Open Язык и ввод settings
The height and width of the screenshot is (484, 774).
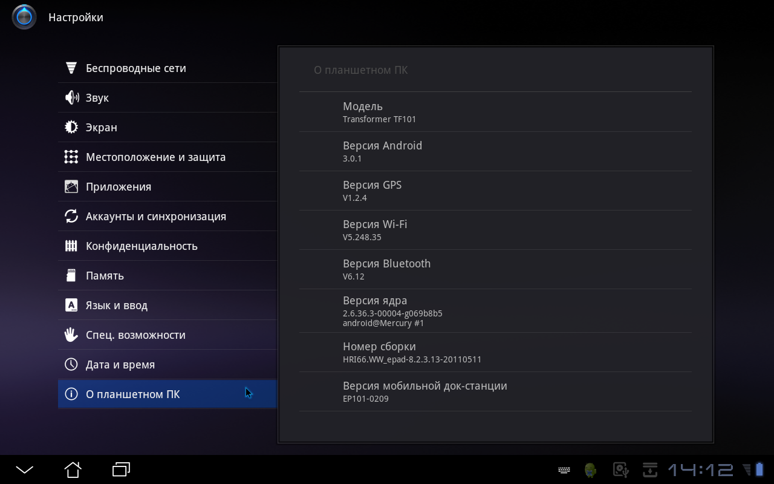tap(117, 305)
